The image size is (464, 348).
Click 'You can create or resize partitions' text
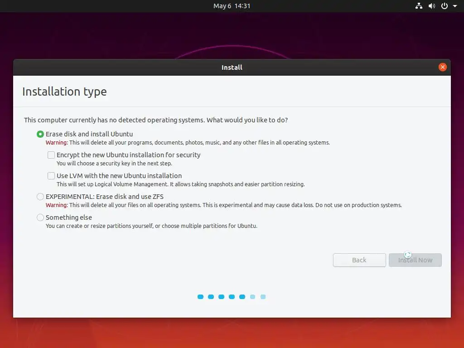point(151,226)
